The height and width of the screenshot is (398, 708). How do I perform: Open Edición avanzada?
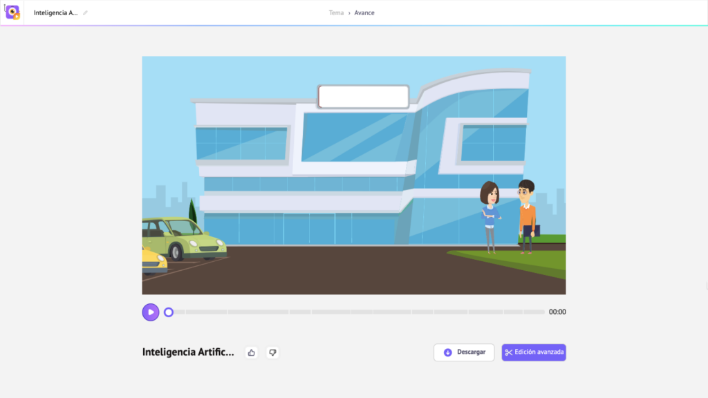(x=534, y=352)
